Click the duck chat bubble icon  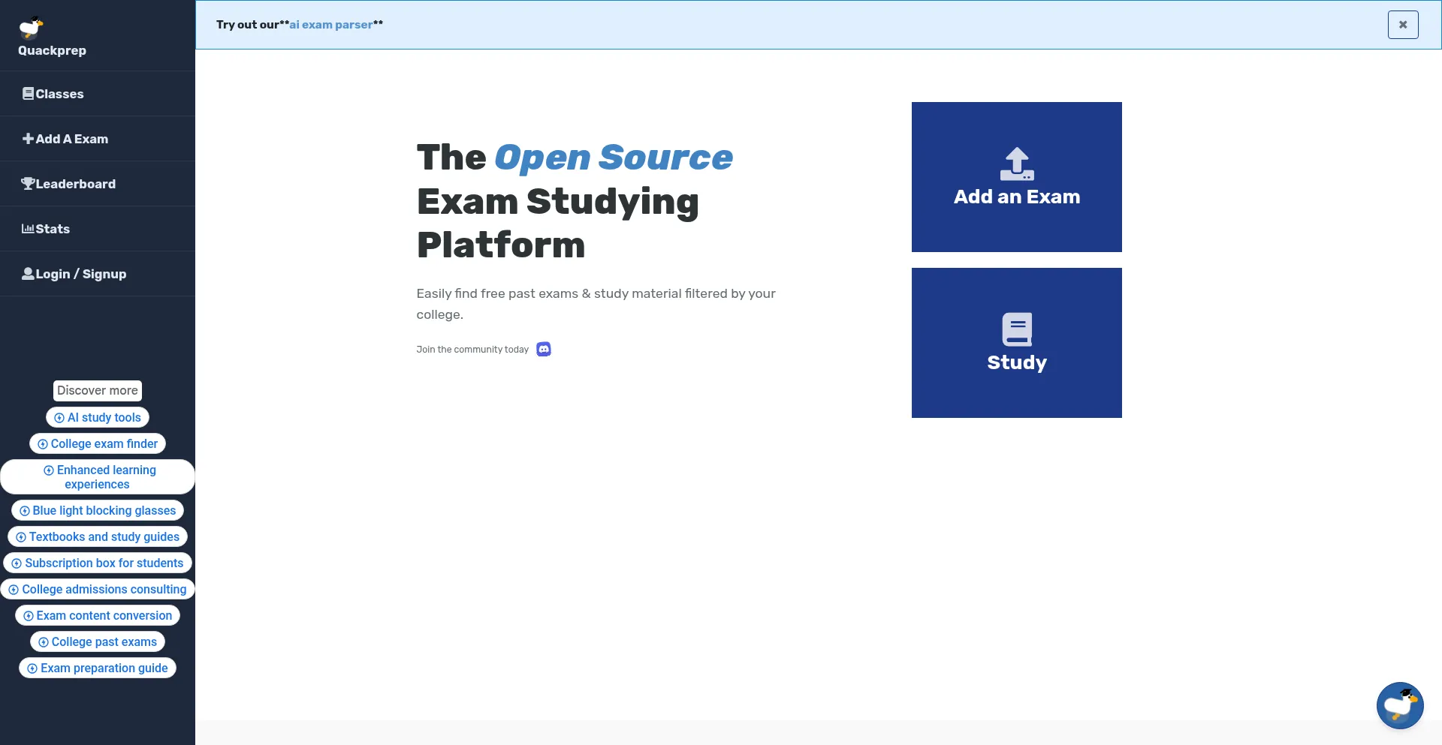[1400, 705]
